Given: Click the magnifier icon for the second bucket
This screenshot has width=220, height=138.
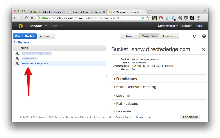Looking at the screenshot, I should tap(17, 58).
